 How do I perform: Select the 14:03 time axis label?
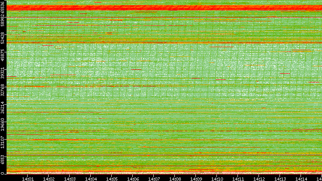click(x=70, y=179)
